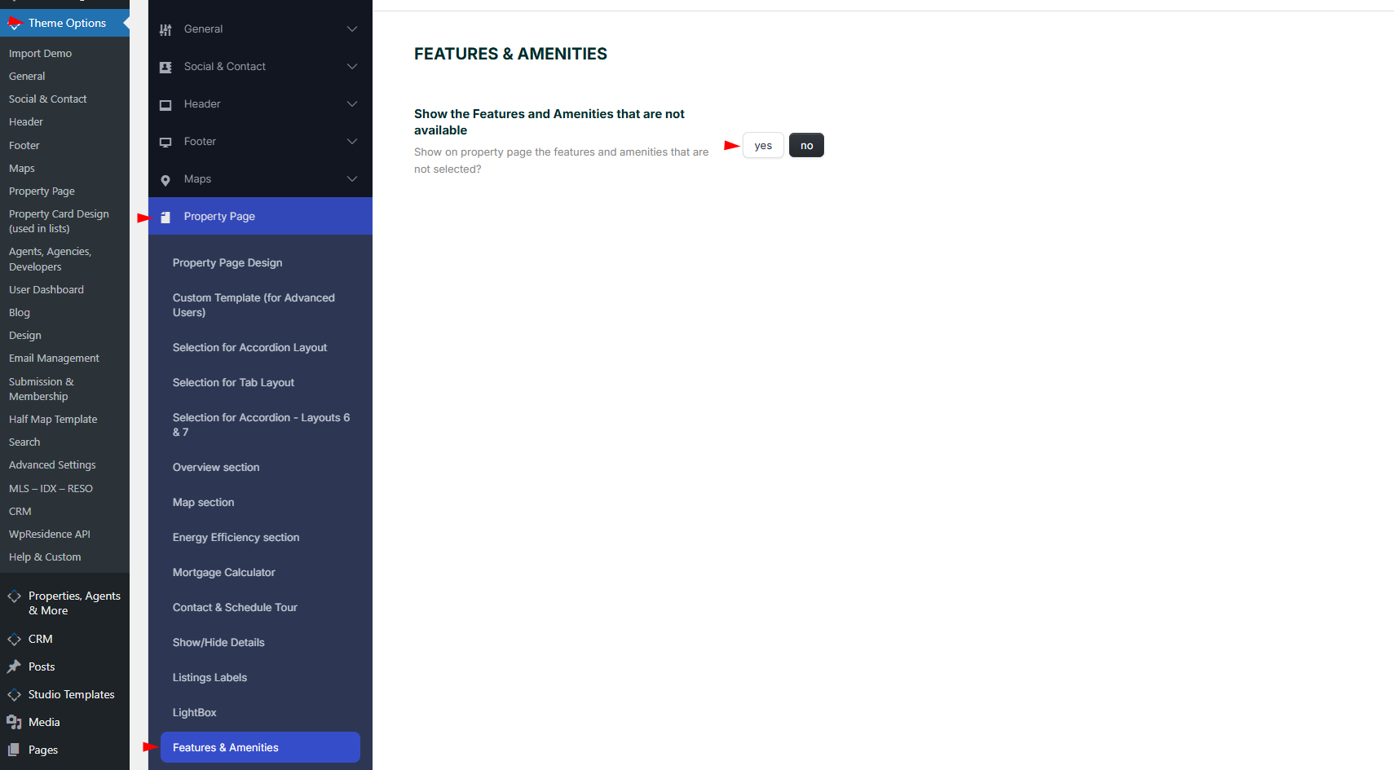This screenshot has width=1394, height=770.
Task: Select 'yes' to show unavailable features
Action: point(763,146)
